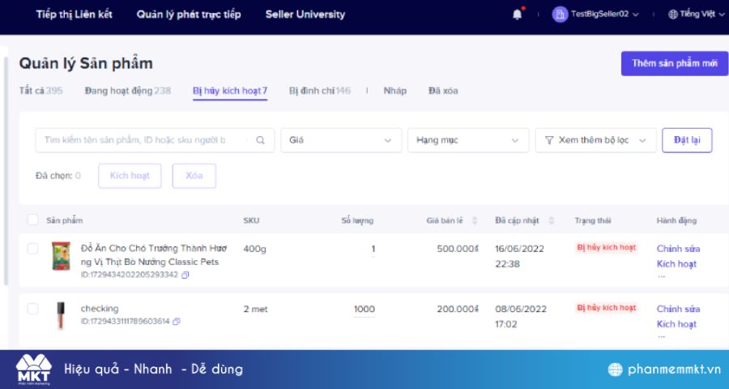Click quantity 1000 in the checking row
This screenshot has width=729, height=389.
[x=364, y=309]
